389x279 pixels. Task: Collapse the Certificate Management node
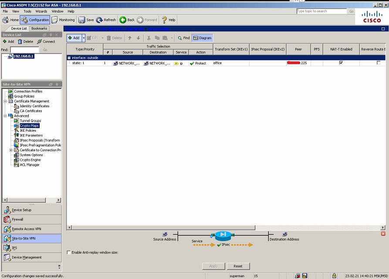click(5, 101)
